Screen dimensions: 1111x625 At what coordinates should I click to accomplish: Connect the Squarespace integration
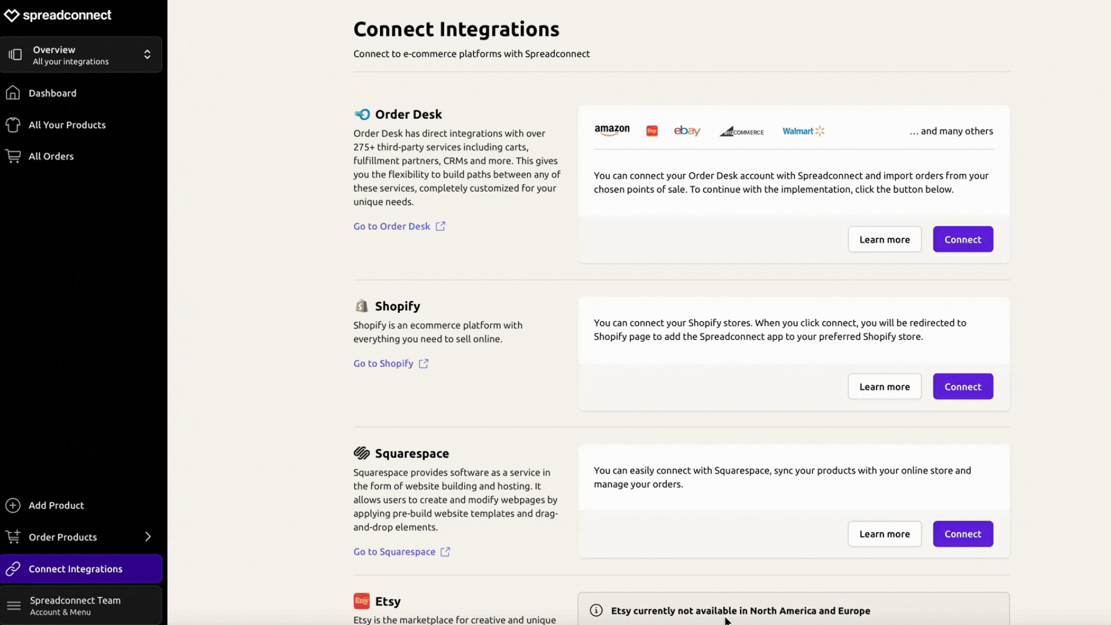click(x=963, y=534)
